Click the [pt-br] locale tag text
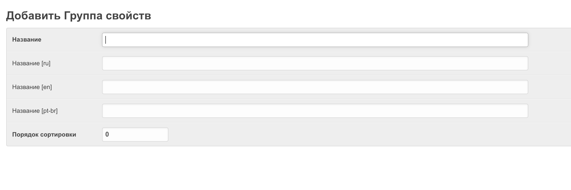571x190 pixels. (x=49, y=111)
